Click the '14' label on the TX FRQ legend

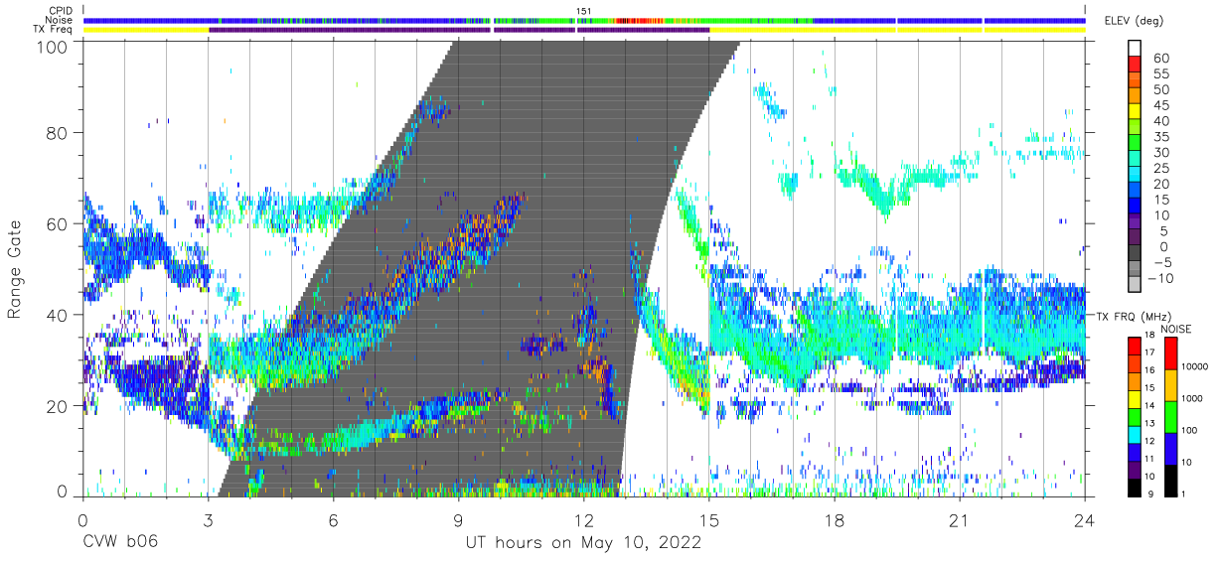pyautogui.click(x=1149, y=405)
